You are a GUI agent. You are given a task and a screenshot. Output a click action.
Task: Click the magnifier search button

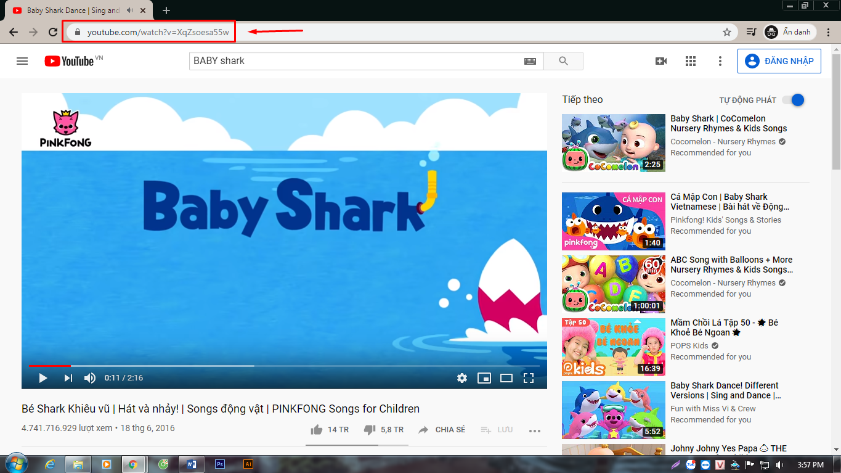click(563, 61)
